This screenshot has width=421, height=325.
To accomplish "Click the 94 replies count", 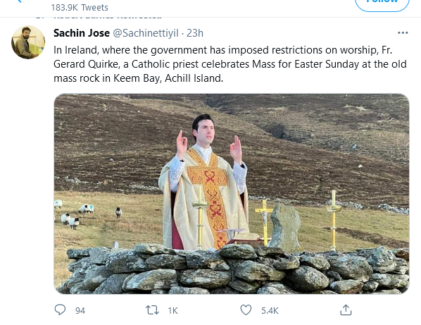I will 80,311.
